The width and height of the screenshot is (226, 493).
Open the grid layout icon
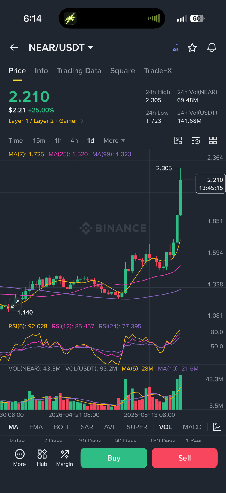click(213, 141)
